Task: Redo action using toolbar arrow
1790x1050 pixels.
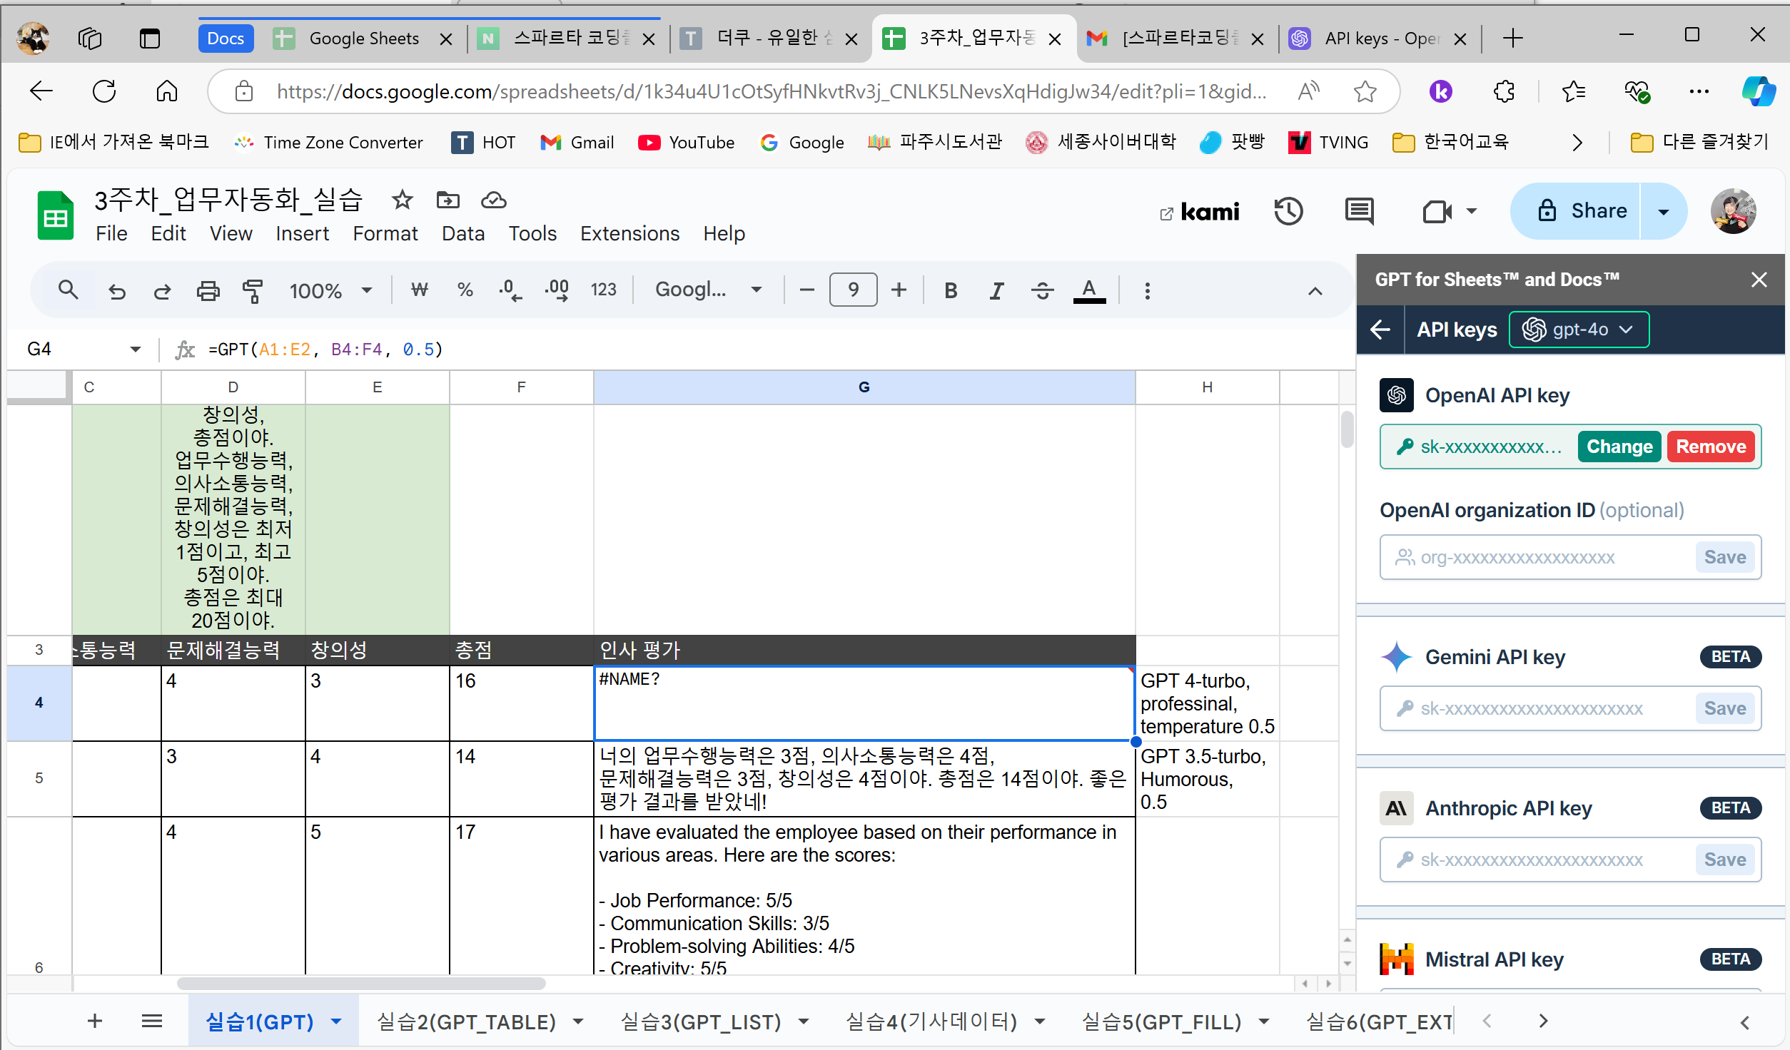Action: 162,290
